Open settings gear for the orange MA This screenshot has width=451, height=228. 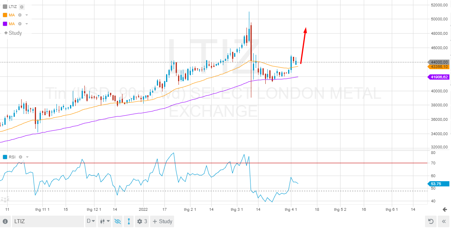click(x=20, y=15)
